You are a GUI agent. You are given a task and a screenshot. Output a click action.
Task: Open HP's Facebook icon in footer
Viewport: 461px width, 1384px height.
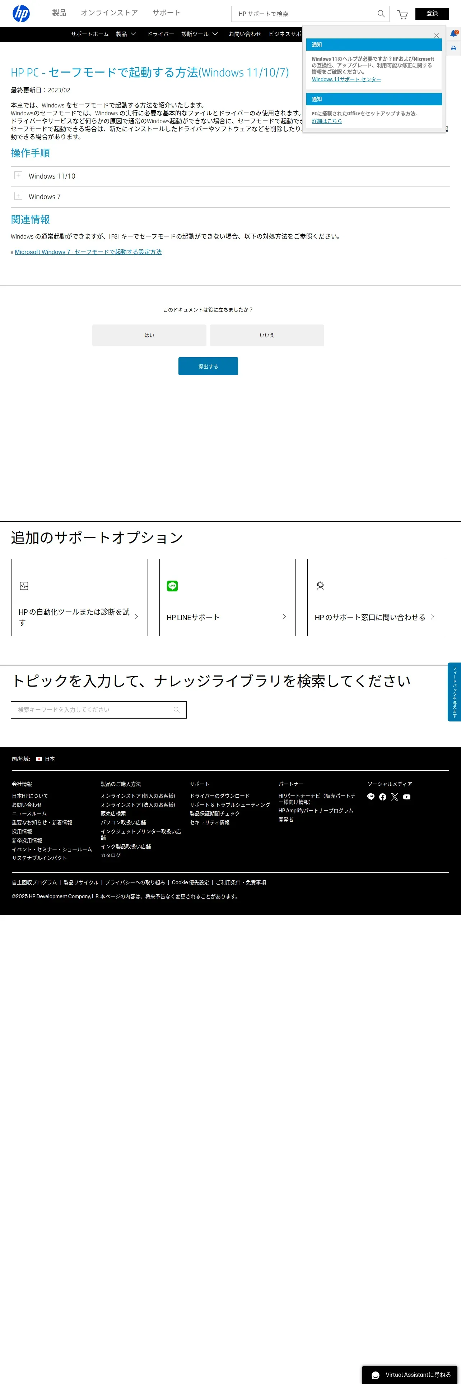pyautogui.click(x=383, y=797)
